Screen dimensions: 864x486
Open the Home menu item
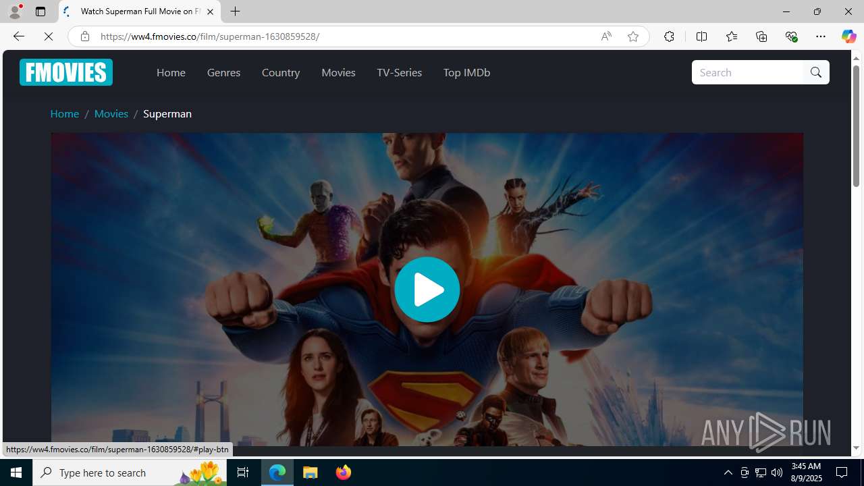pyautogui.click(x=171, y=72)
